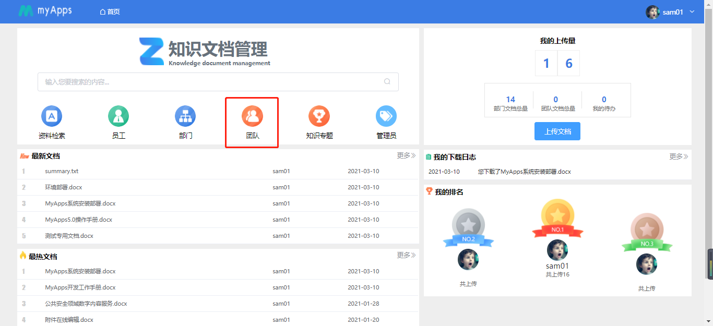Open the 资料检索 search icon

pos(52,116)
